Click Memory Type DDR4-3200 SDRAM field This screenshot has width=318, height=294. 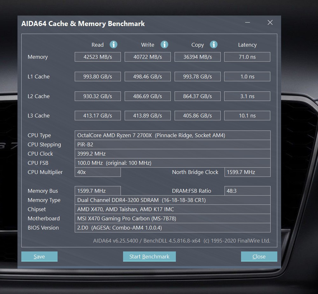pyautogui.click(x=173, y=200)
